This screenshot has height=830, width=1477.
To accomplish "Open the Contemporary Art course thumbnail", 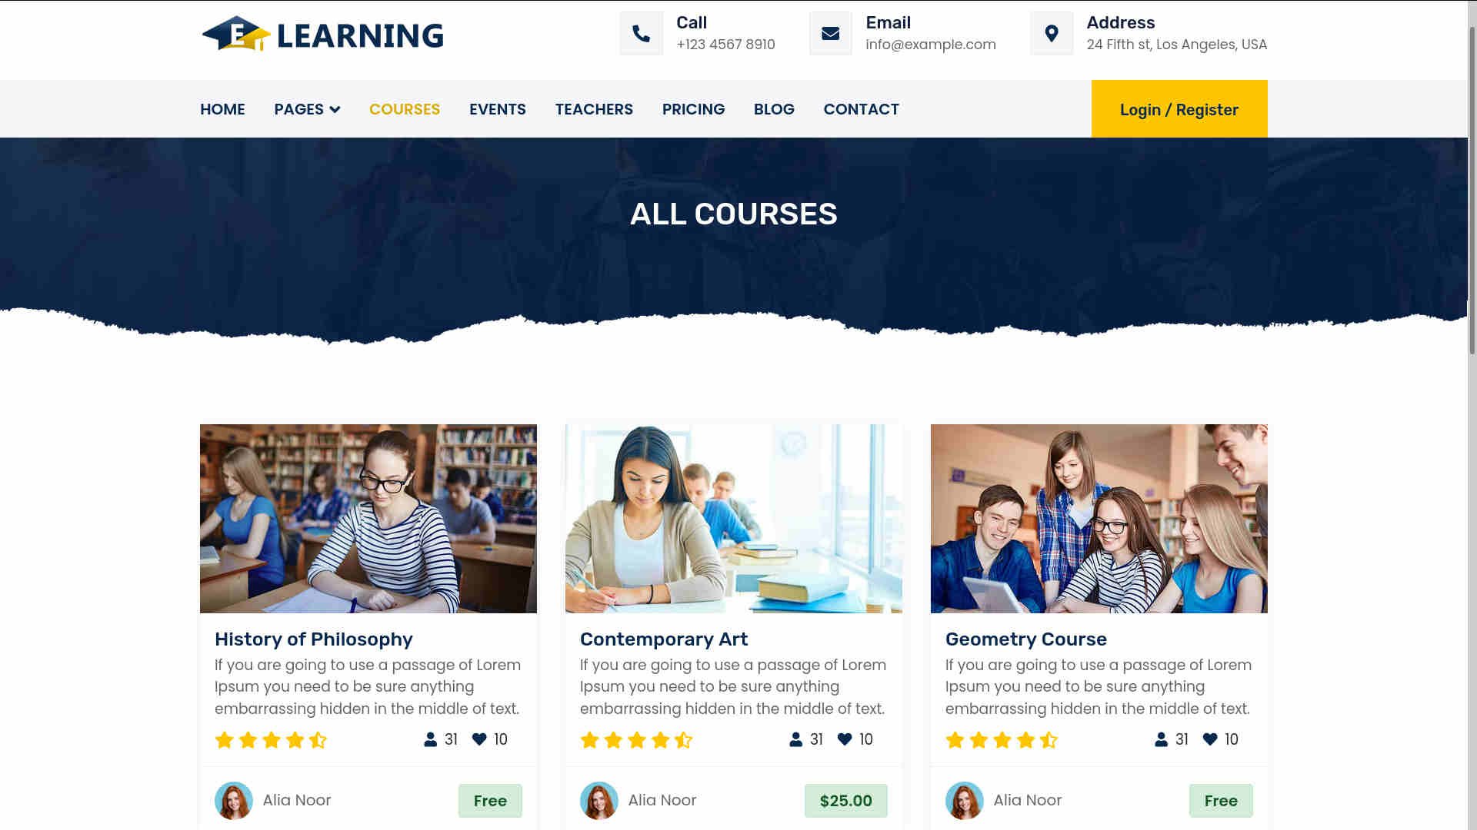I will click(734, 519).
